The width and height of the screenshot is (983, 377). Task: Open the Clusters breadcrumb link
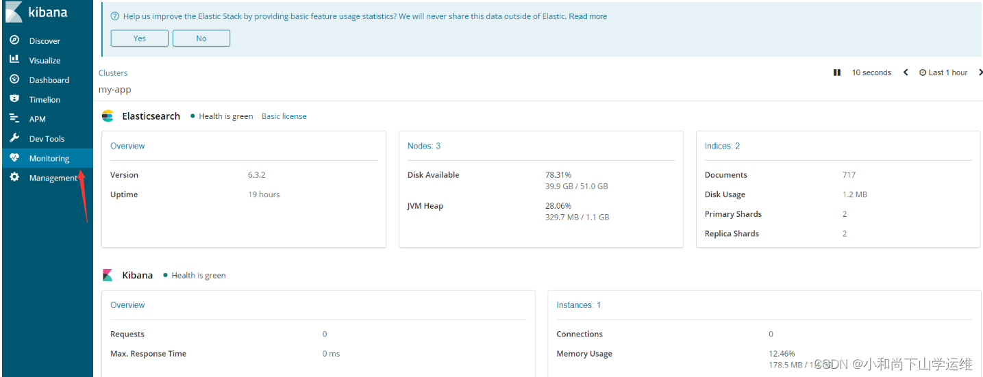[x=113, y=73]
